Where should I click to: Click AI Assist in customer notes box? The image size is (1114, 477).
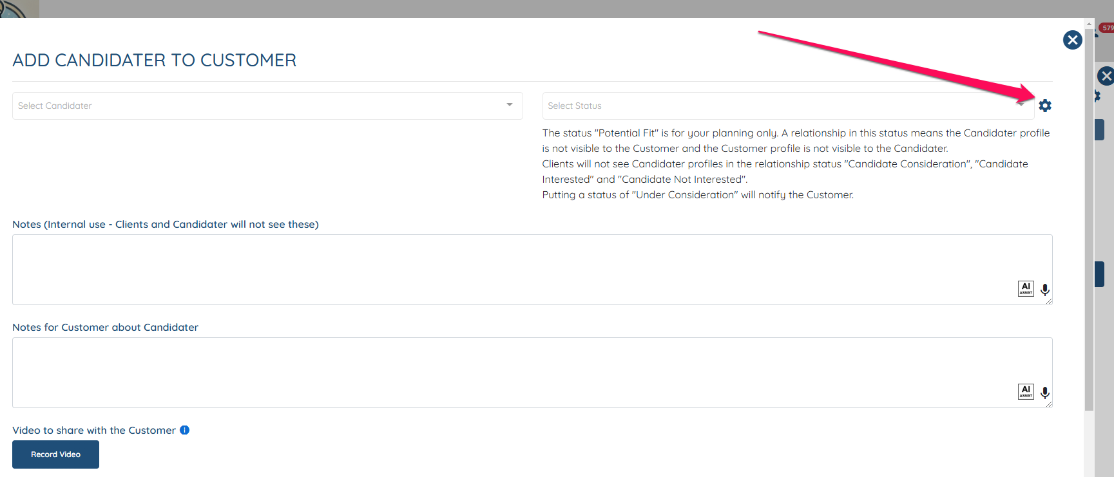tap(1026, 391)
